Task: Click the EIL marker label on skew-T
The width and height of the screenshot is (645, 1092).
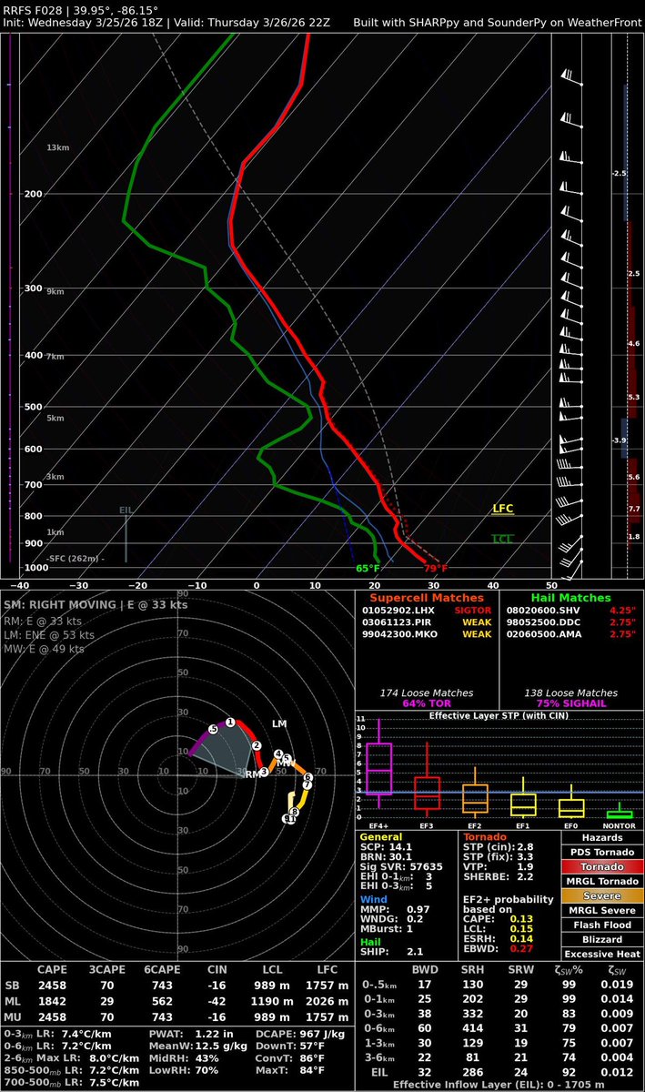Action: 126,511
